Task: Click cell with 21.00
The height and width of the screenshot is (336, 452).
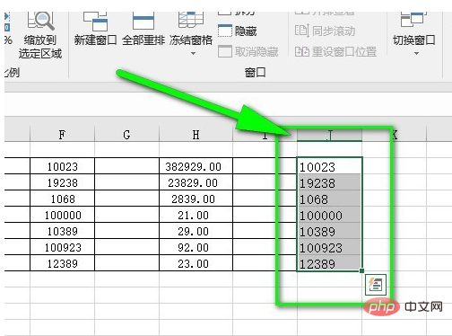Action: [196, 215]
